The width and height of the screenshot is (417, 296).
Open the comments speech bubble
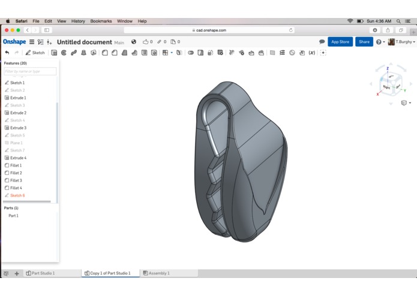(x=322, y=42)
